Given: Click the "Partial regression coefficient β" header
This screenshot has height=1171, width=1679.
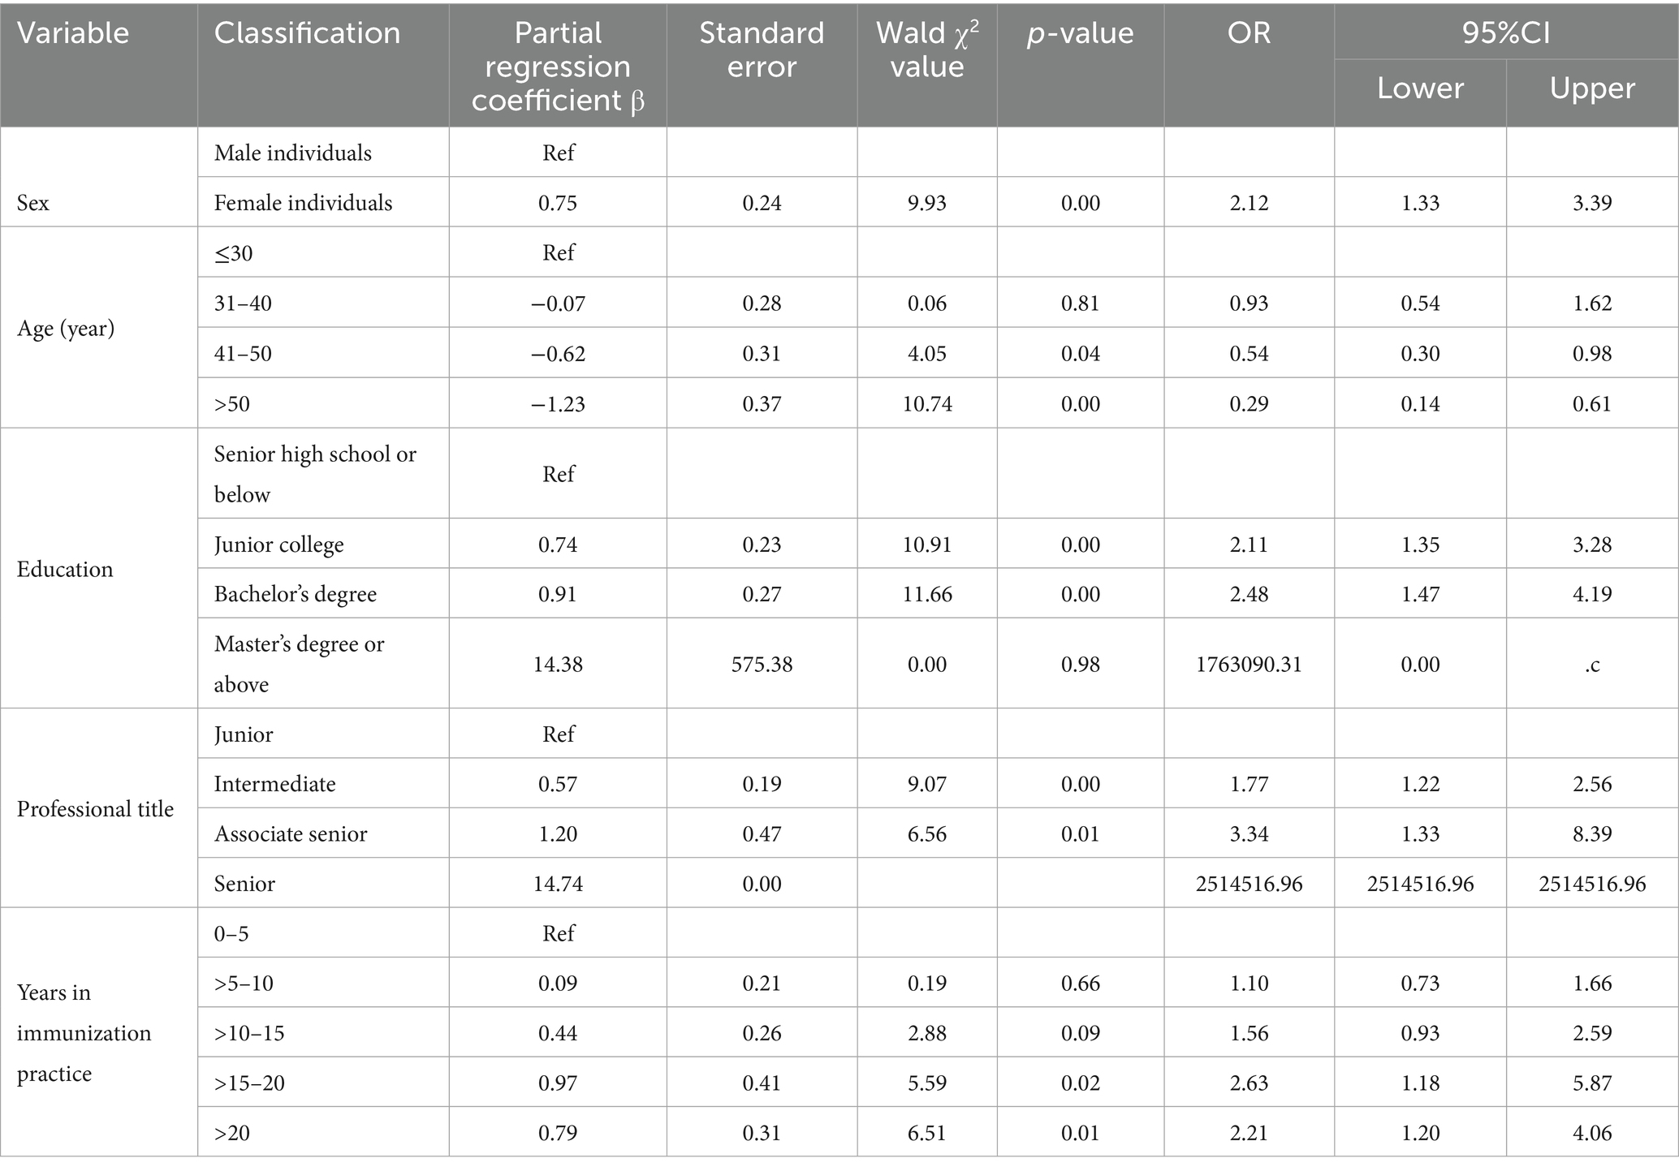Looking at the screenshot, I should [x=558, y=67].
